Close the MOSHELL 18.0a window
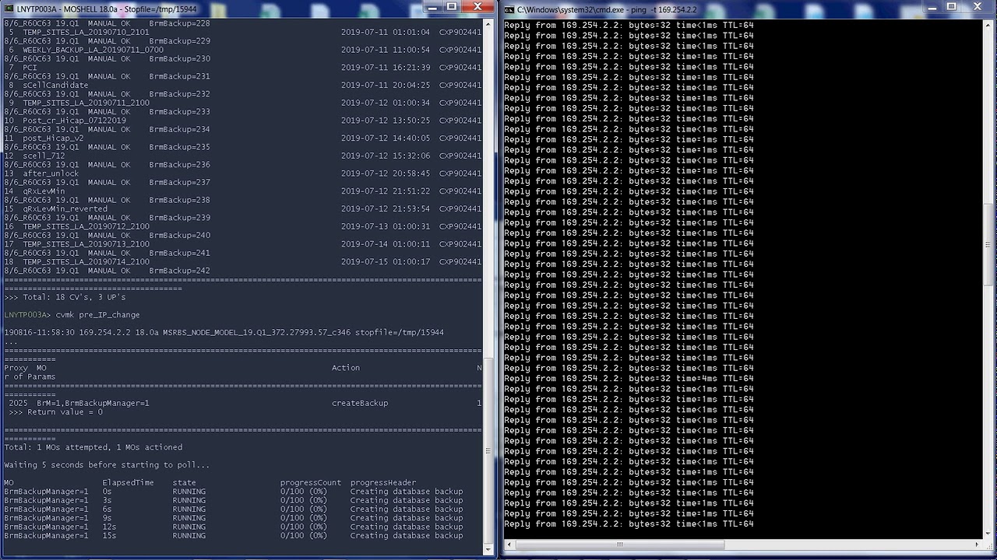Screen dimensions: 997x560 pos(477,6)
